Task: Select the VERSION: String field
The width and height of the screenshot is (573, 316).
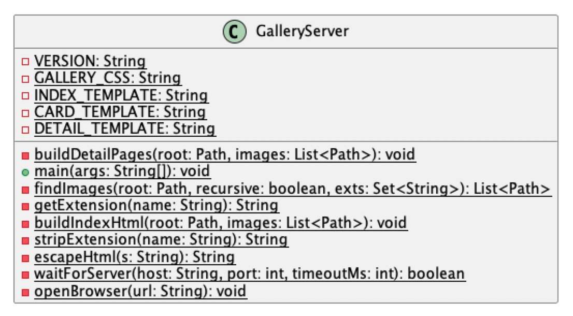Action: [x=90, y=62]
